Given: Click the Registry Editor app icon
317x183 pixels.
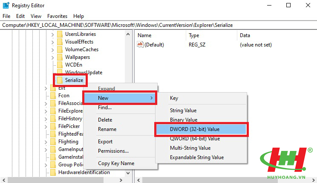Looking at the screenshot, I should click(6, 5).
